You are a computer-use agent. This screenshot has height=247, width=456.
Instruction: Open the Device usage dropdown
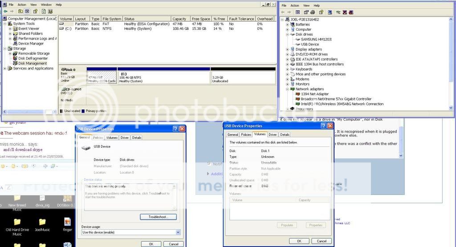click(x=178, y=232)
